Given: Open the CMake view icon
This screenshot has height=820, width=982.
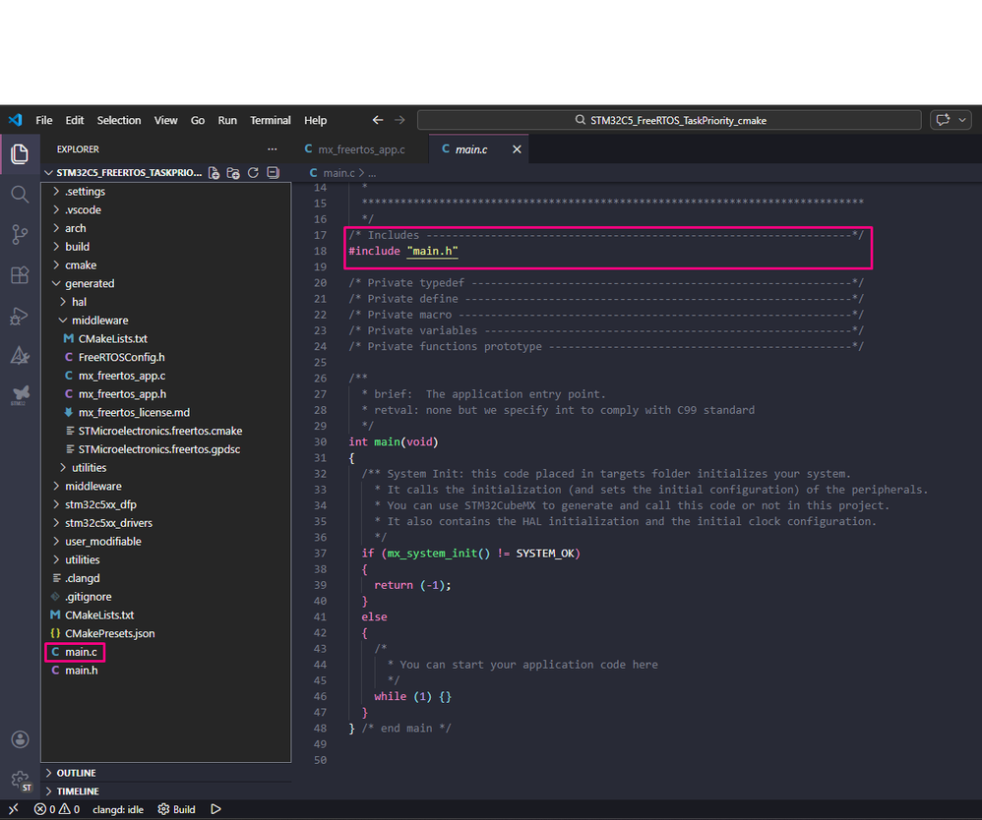Looking at the screenshot, I should pyautogui.click(x=20, y=356).
